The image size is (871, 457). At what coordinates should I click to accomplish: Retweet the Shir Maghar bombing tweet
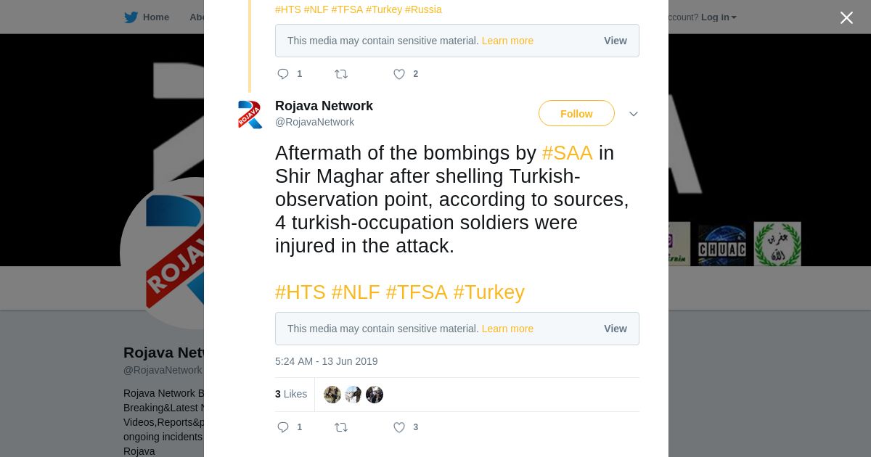341,427
